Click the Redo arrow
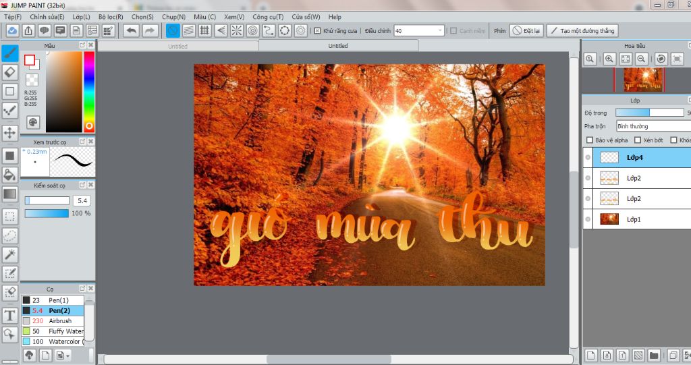This screenshot has width=691, height=365. pyautogui.click(x=150, y=31)
